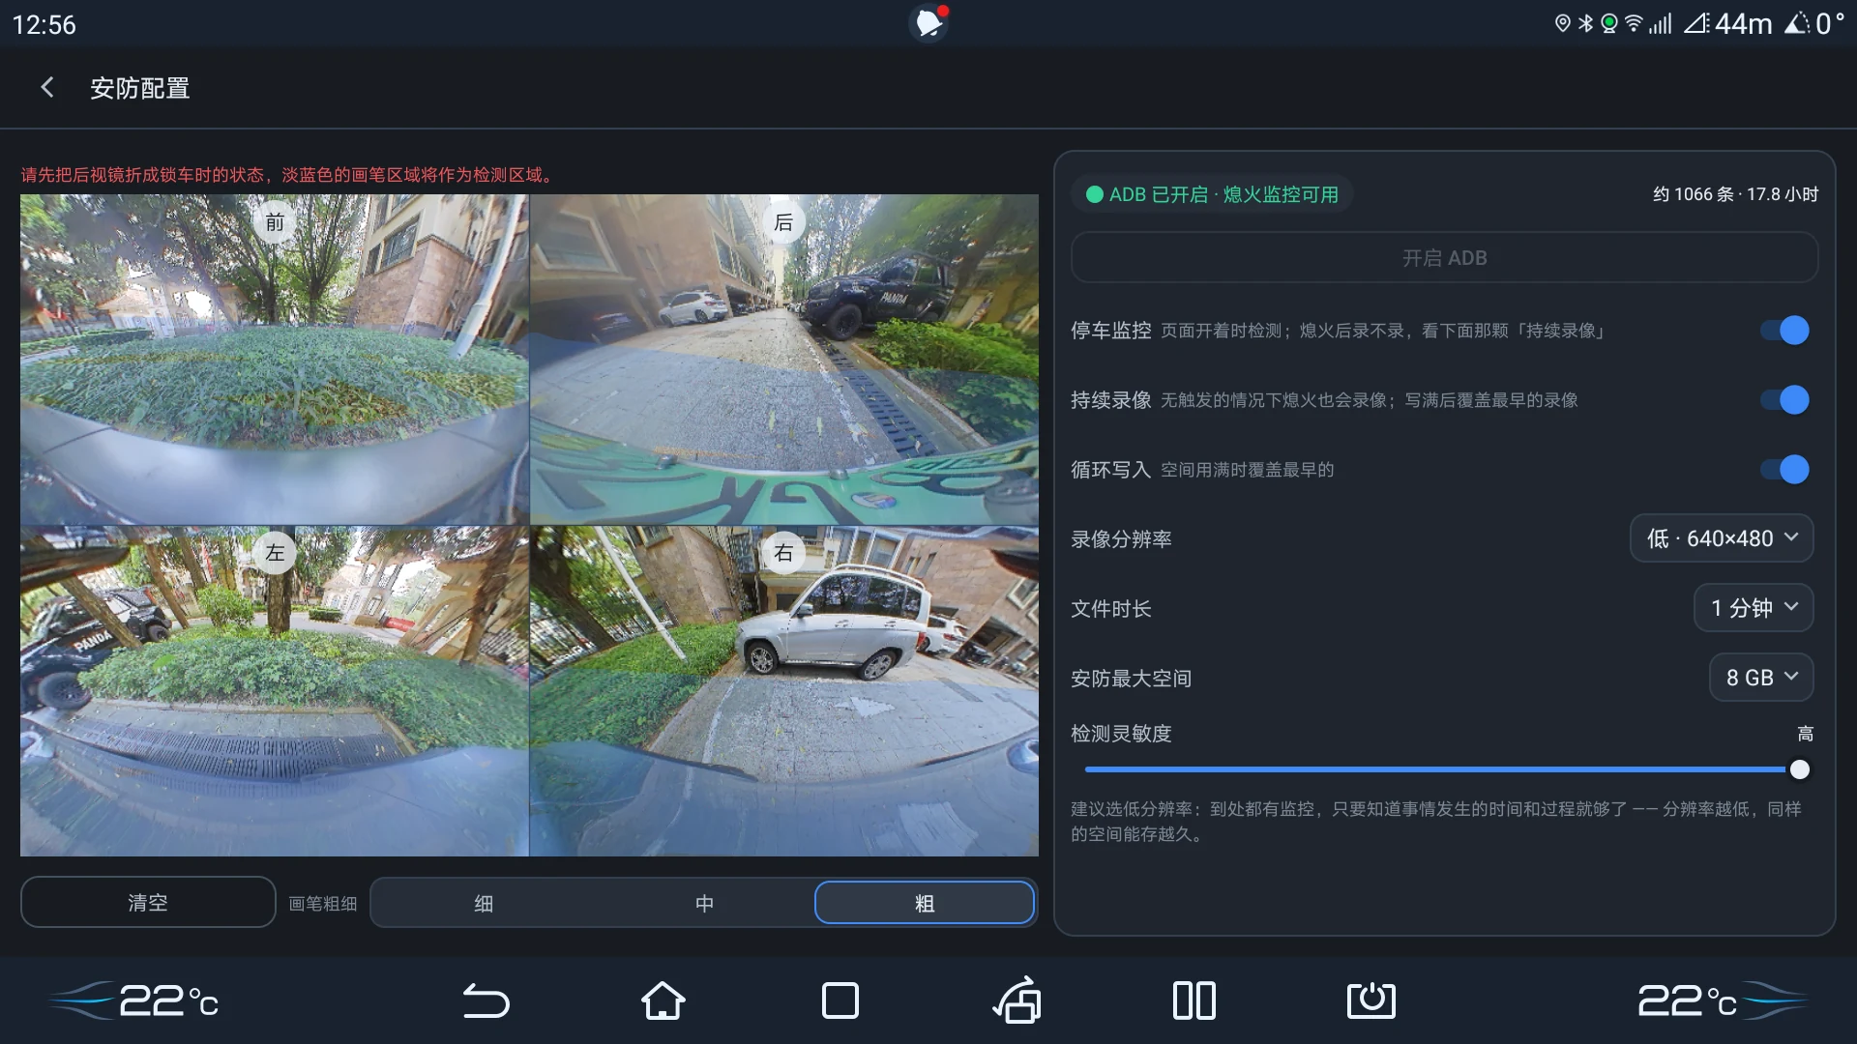Tap the cellular signal bars icon
This screenshot has height=1044, width=1857.
pos(1661,23)
